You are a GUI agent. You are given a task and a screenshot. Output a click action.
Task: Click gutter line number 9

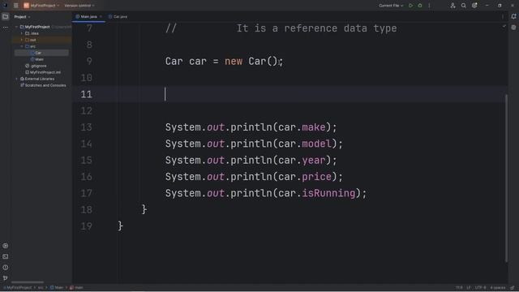point(89,62)
